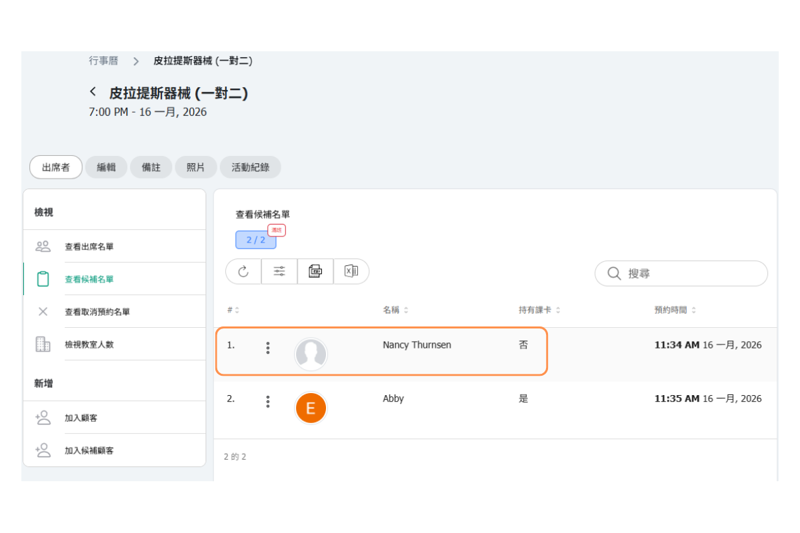Screen dimensions: 800x533
Task: Click the refresh list icon
Action: [x=243, y=271]
